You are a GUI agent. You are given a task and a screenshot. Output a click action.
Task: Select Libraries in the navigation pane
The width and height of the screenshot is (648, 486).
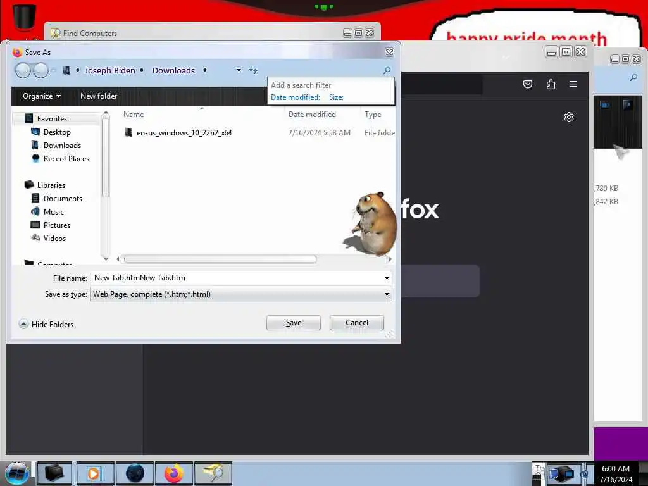click(51, 185)
